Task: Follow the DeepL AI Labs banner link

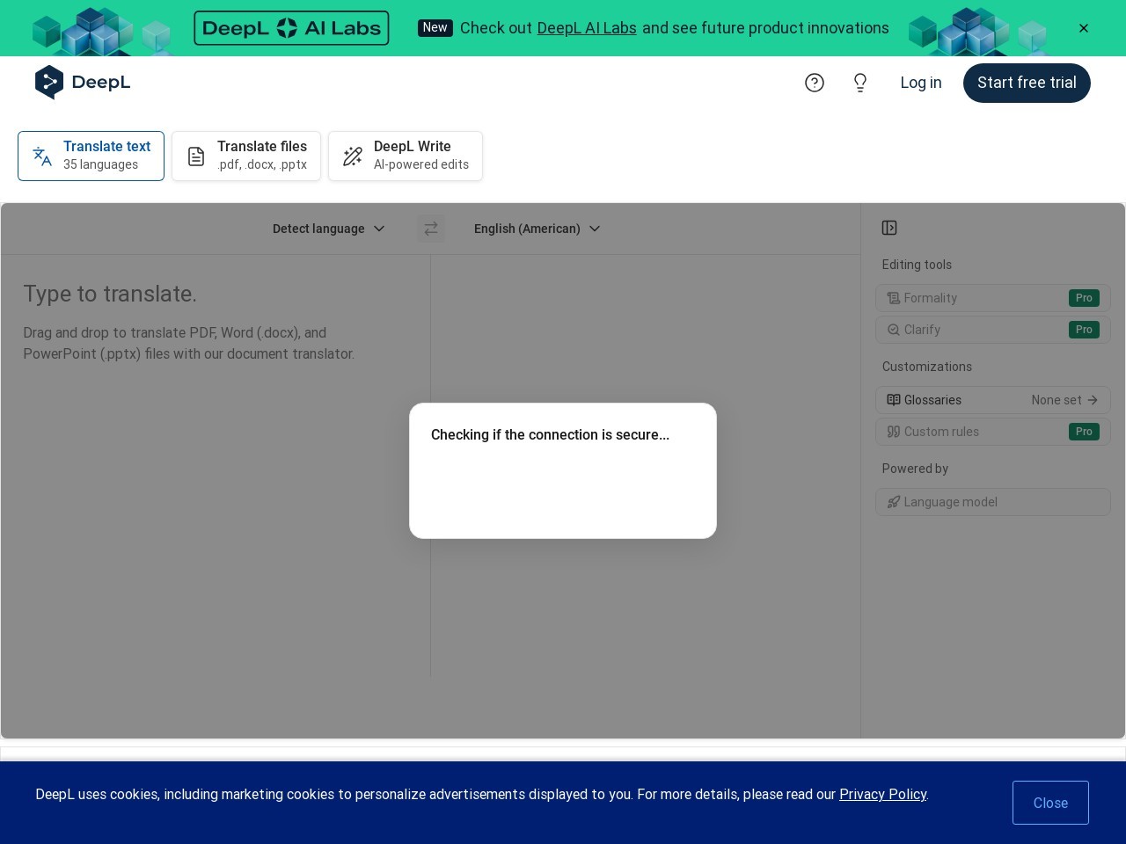Action: coord(586,28)
